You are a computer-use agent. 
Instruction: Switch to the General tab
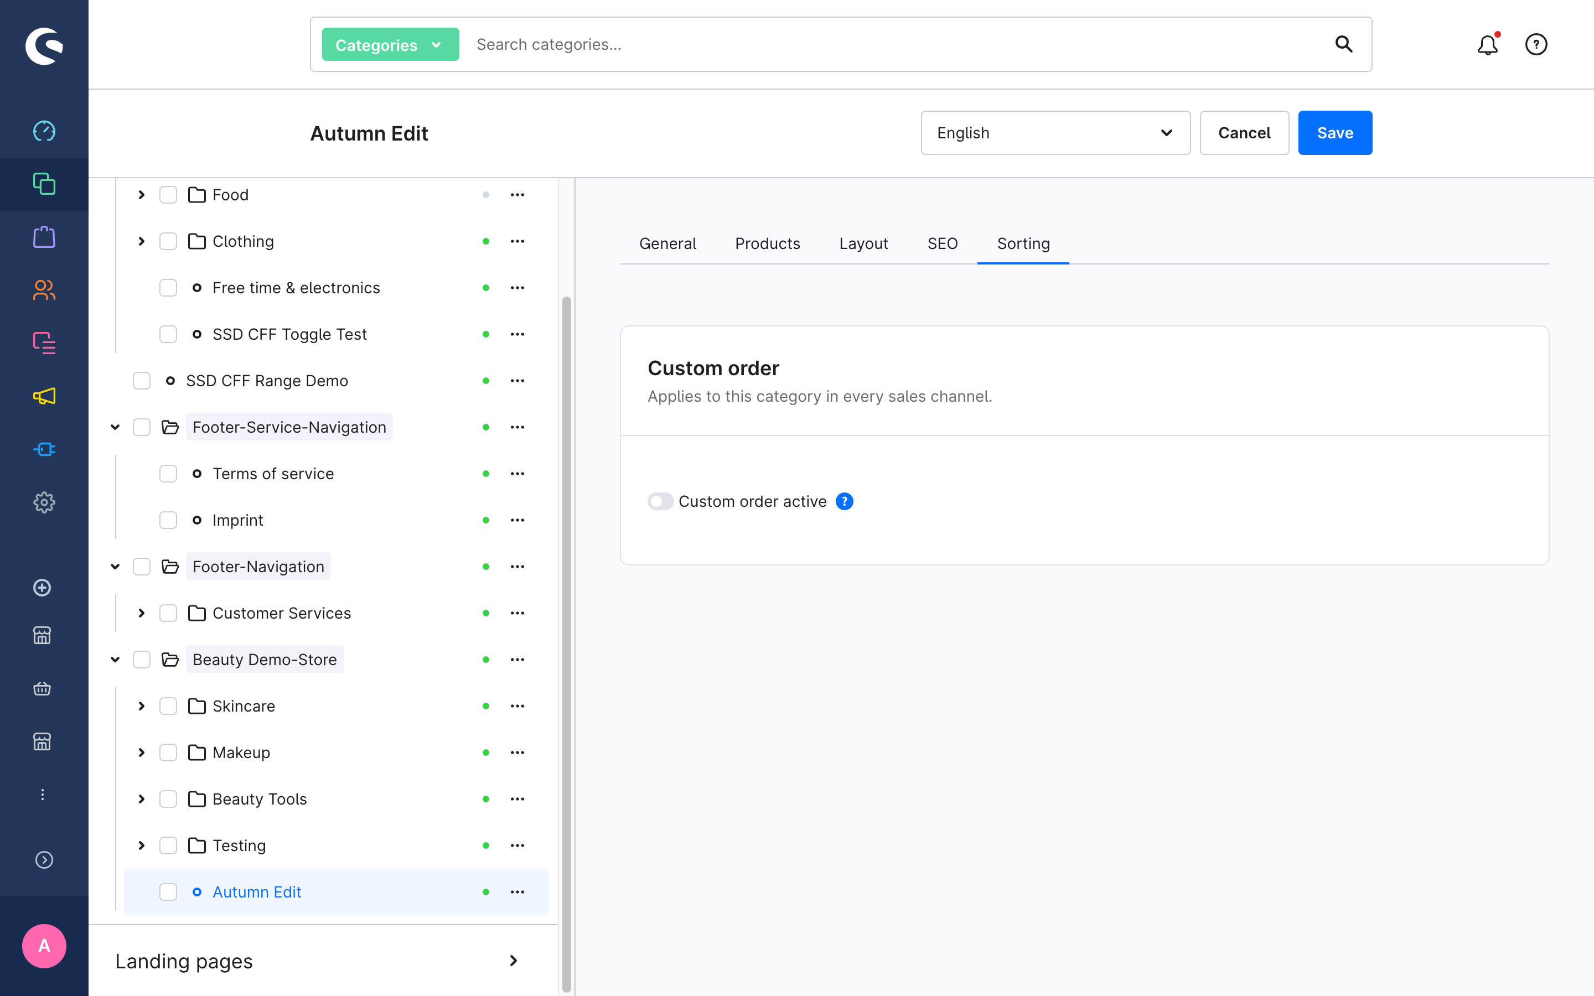667,243
